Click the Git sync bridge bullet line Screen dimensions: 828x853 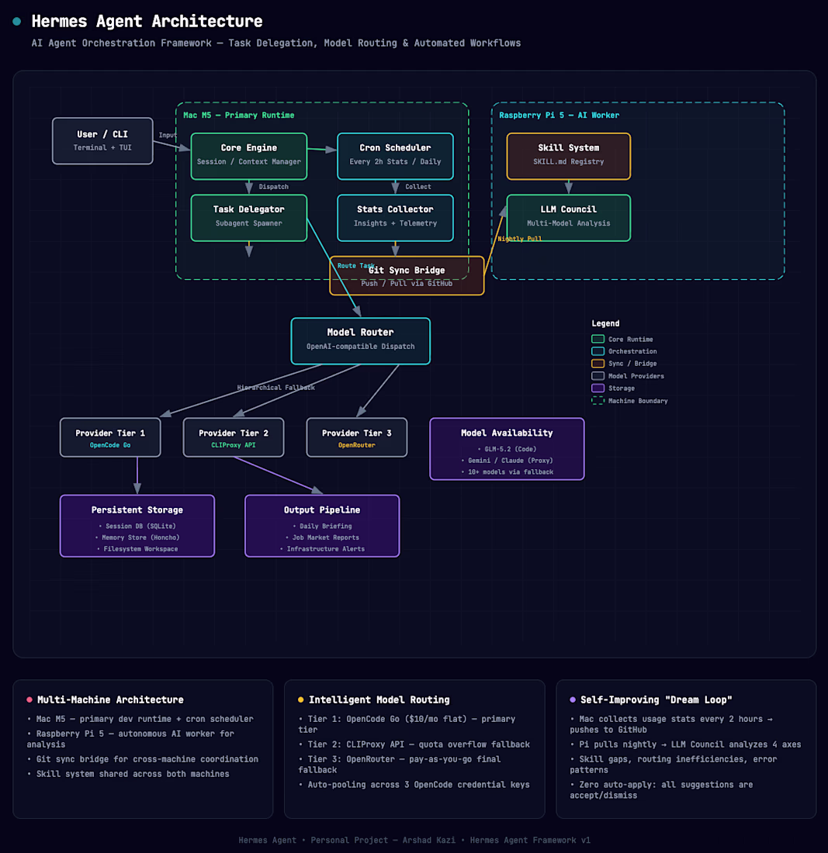pos(143,759)
